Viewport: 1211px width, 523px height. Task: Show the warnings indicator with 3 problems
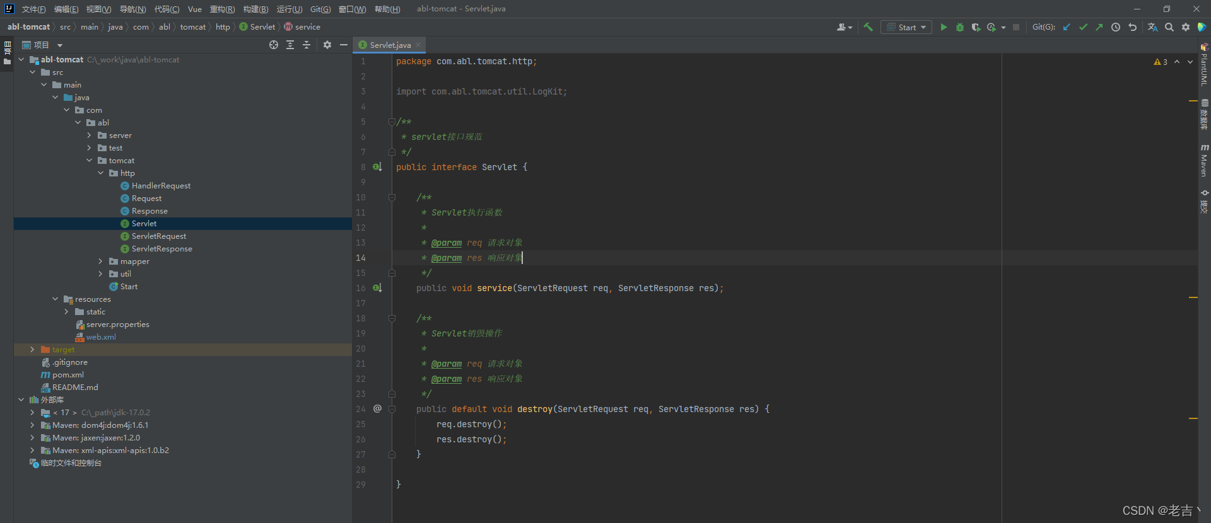(1161, 62)
